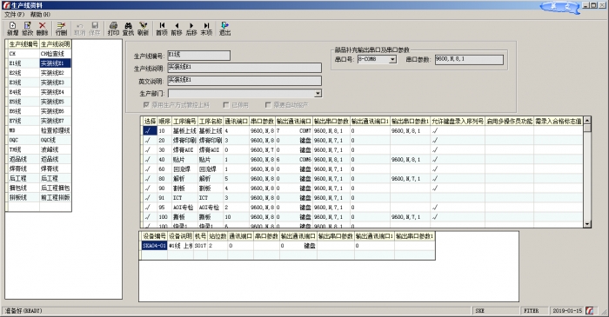The height and width of the screenshot is (317, 609).
Task: Select the E1线 row in production line list
Action: pyautogui.click(x=39, y=63)
